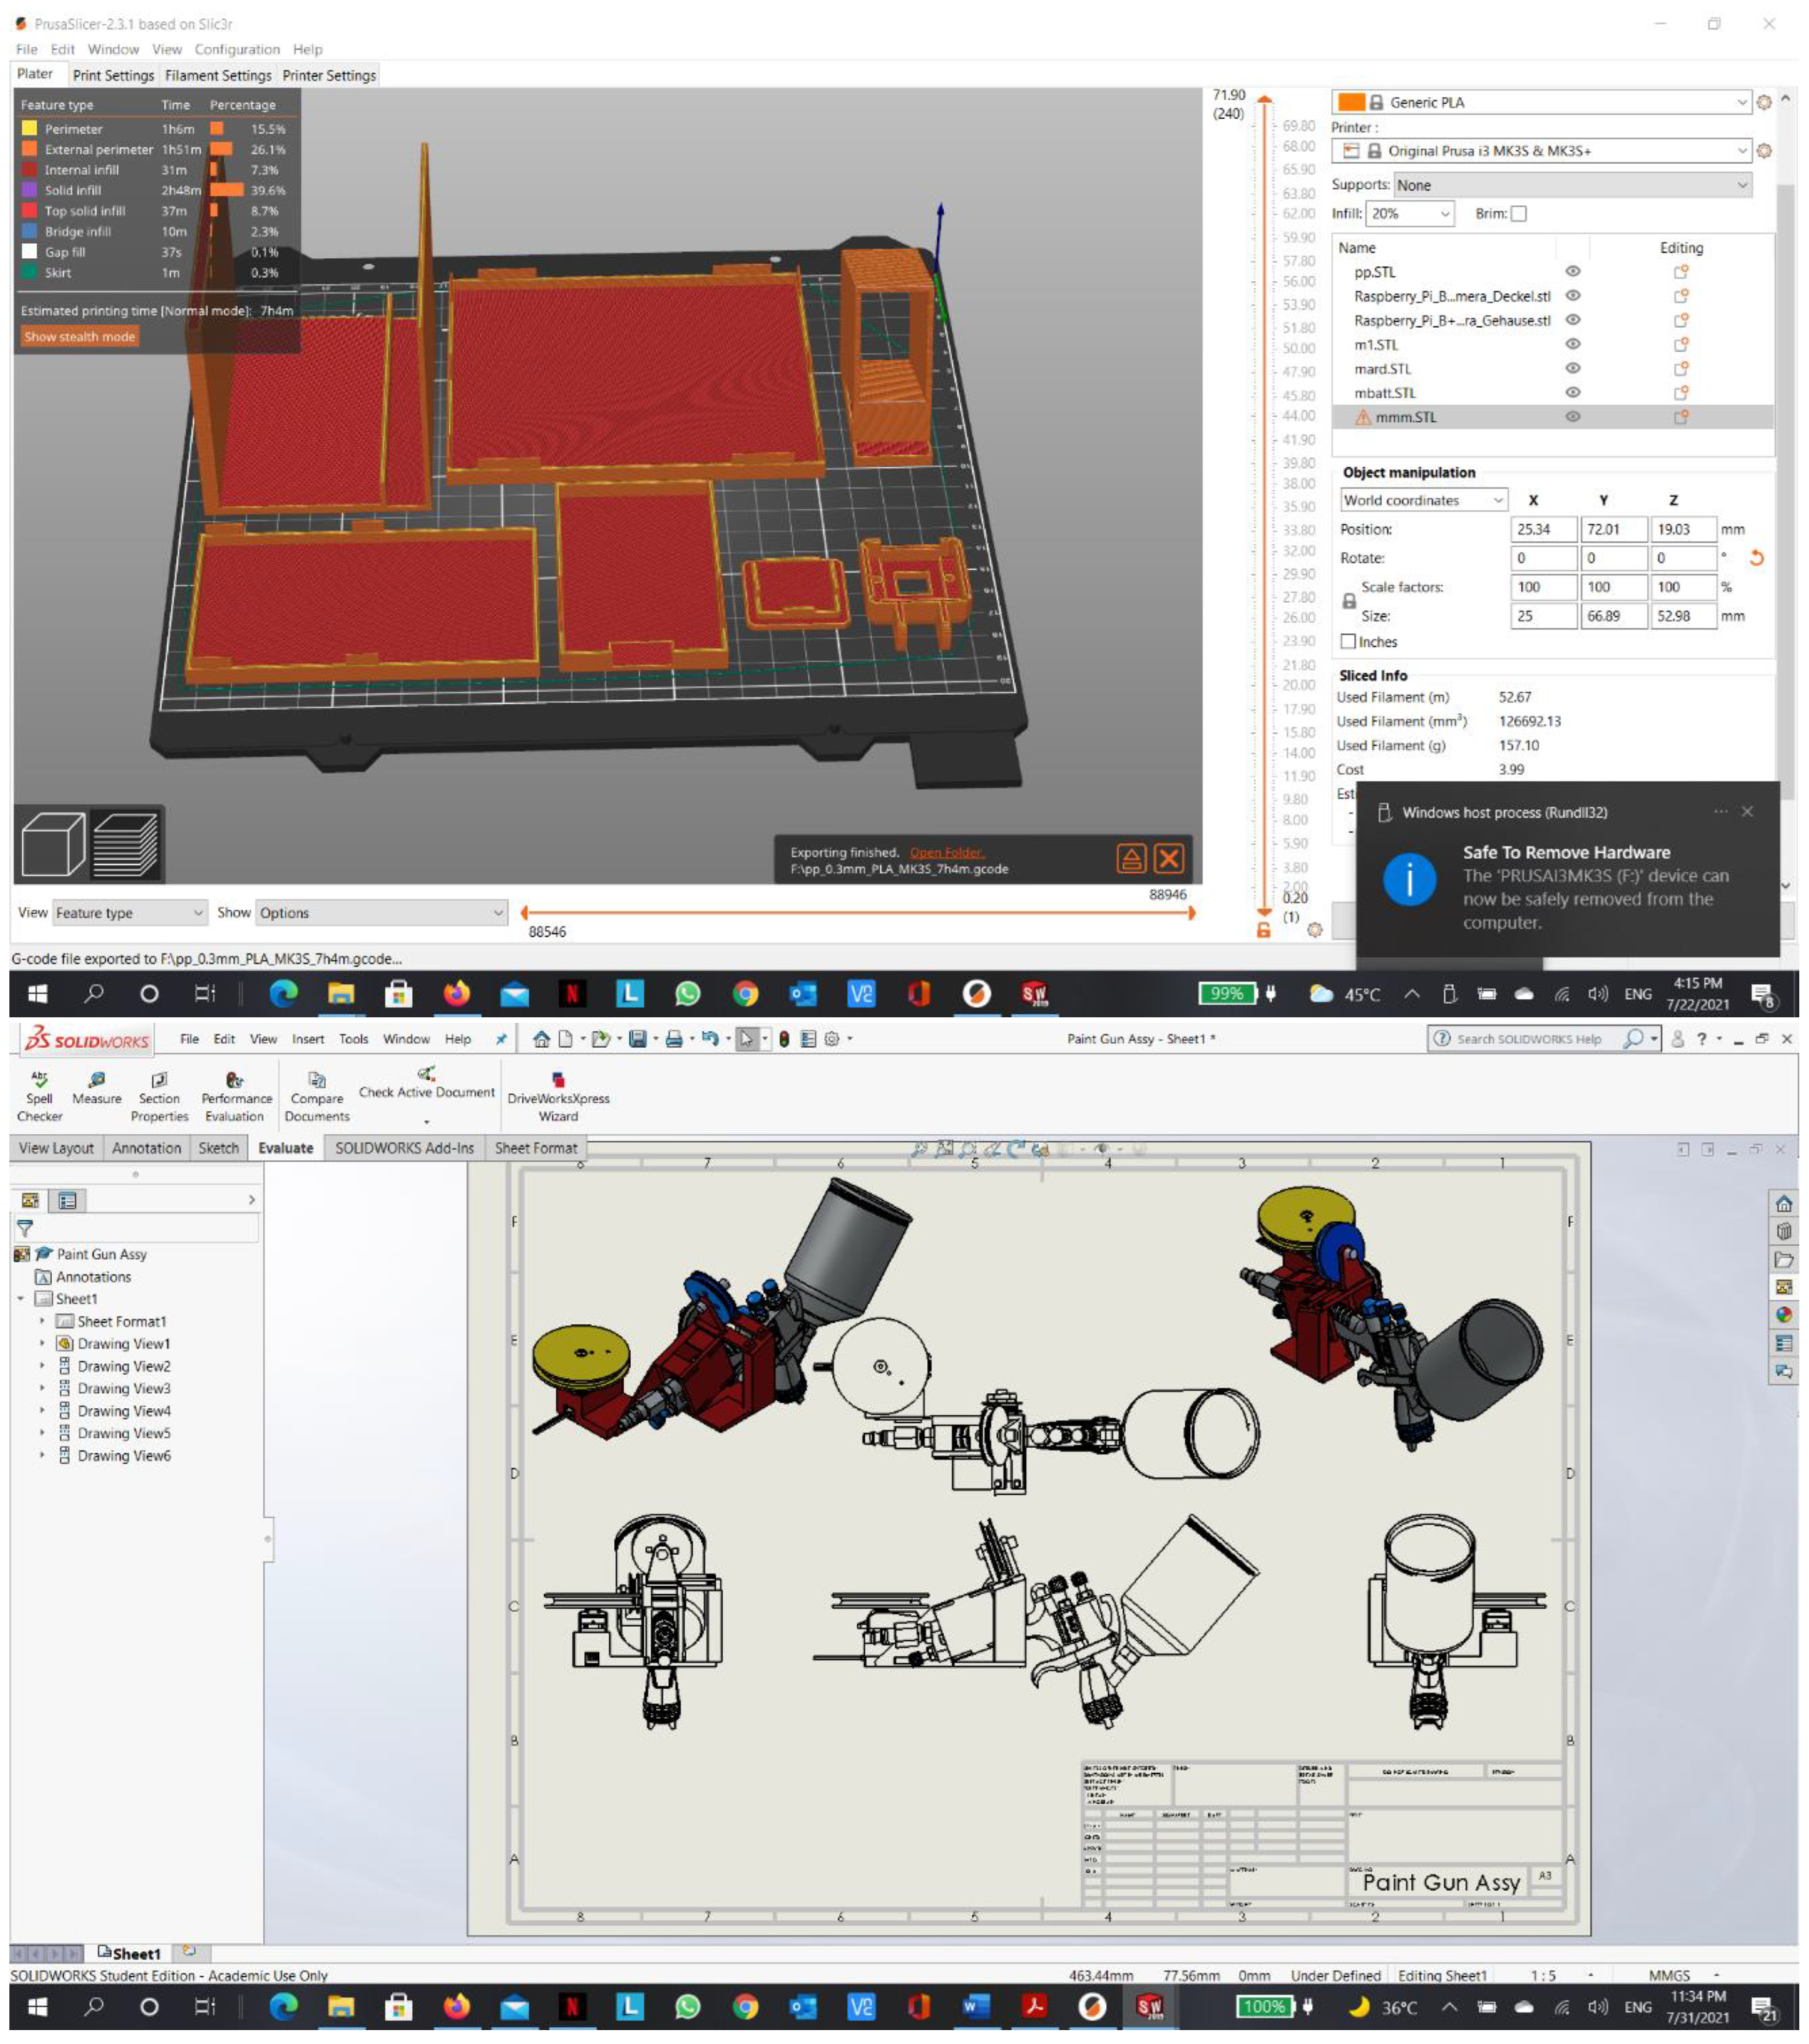Viewport: 1809px width, 2044px height.
Task: Open the Supports dropdown
Action: click(1572, 185)
